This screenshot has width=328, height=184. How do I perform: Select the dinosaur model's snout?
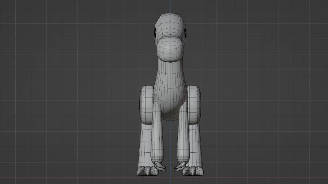pos(170,49)
